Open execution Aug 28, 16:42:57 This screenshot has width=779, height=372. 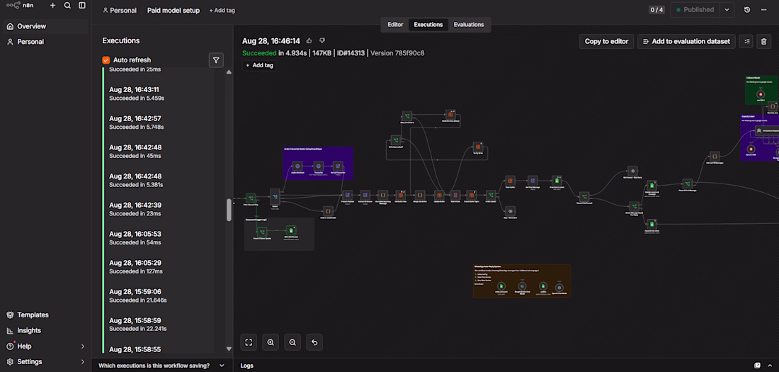click(x=158, y=123)
